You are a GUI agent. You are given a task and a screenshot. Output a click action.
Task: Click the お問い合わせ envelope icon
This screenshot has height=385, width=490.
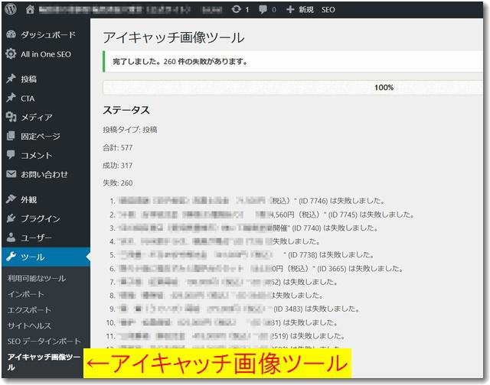coord(11,174)
